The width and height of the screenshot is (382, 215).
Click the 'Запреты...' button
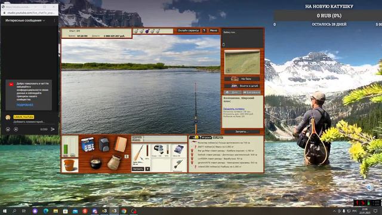coord(242,131)
